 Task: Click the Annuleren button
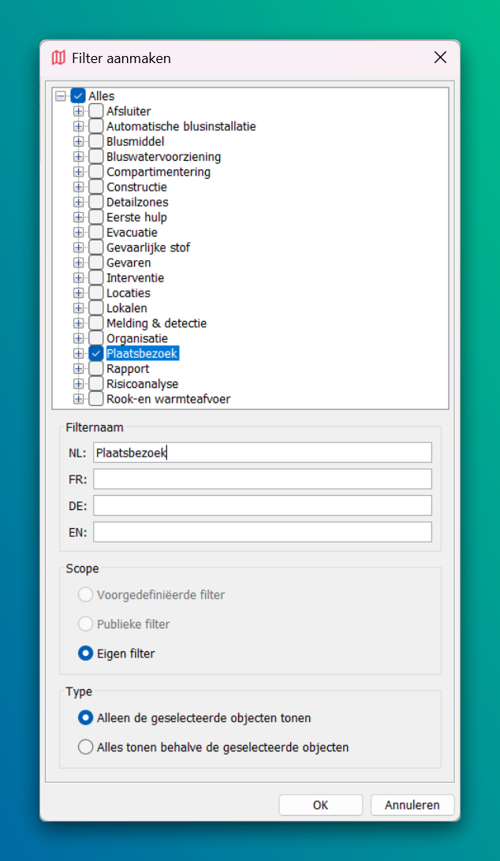click(412, 805)
